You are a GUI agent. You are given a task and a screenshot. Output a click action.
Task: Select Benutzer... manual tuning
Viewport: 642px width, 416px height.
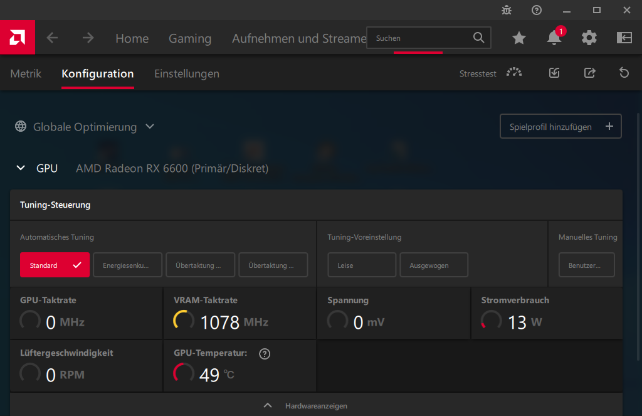[586, 265]
